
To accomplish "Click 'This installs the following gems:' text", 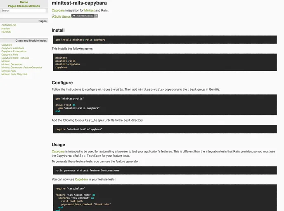I will pos(73,49).
